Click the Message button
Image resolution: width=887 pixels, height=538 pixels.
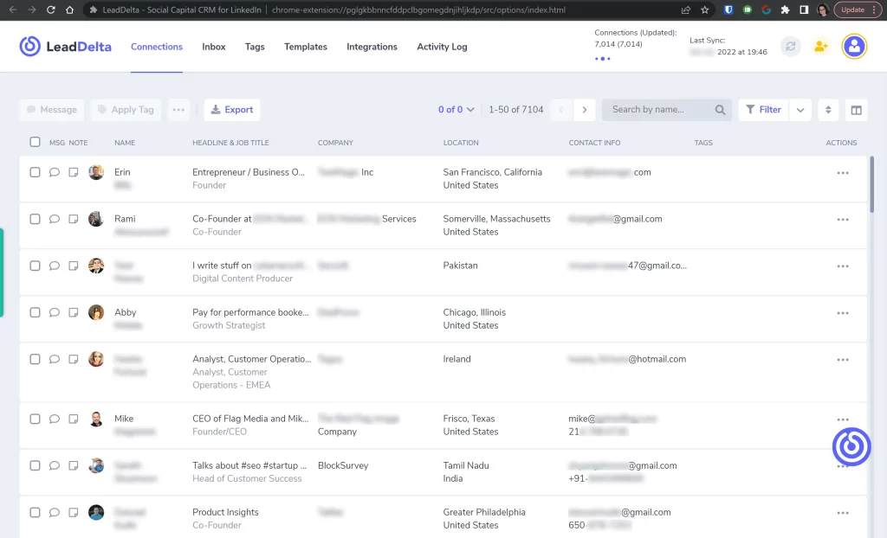52,110
